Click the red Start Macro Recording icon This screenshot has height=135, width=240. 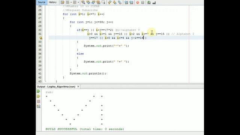[x=138, y=3]
